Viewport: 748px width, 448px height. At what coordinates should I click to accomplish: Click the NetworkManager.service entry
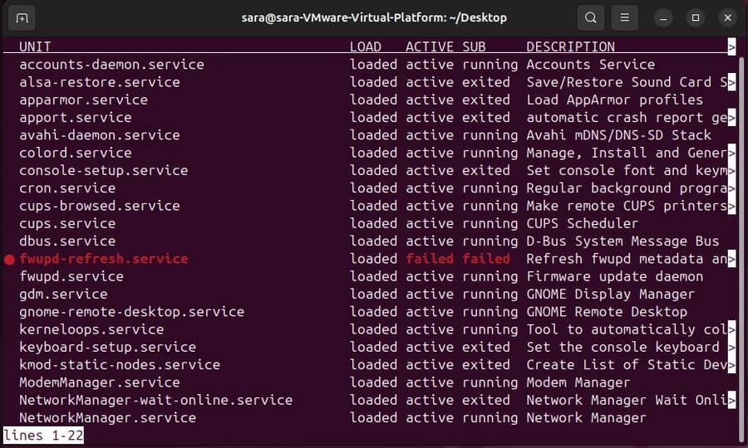108,418
